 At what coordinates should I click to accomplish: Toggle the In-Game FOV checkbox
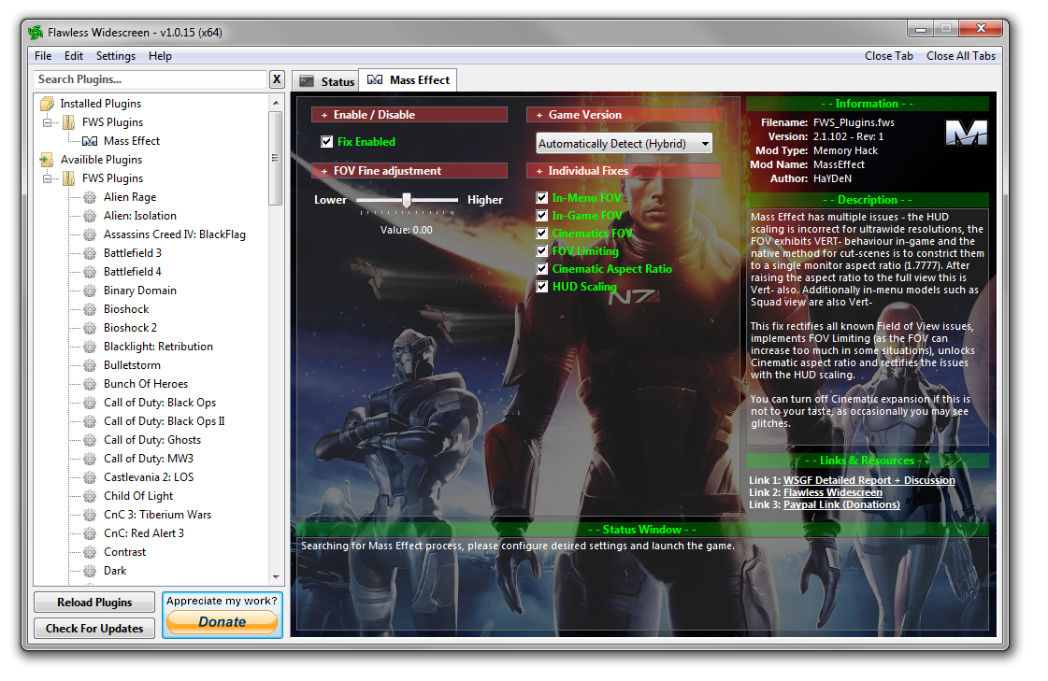[542, 216]
